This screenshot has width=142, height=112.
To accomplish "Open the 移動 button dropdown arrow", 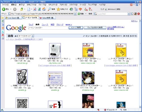I will tap(86, 14).
